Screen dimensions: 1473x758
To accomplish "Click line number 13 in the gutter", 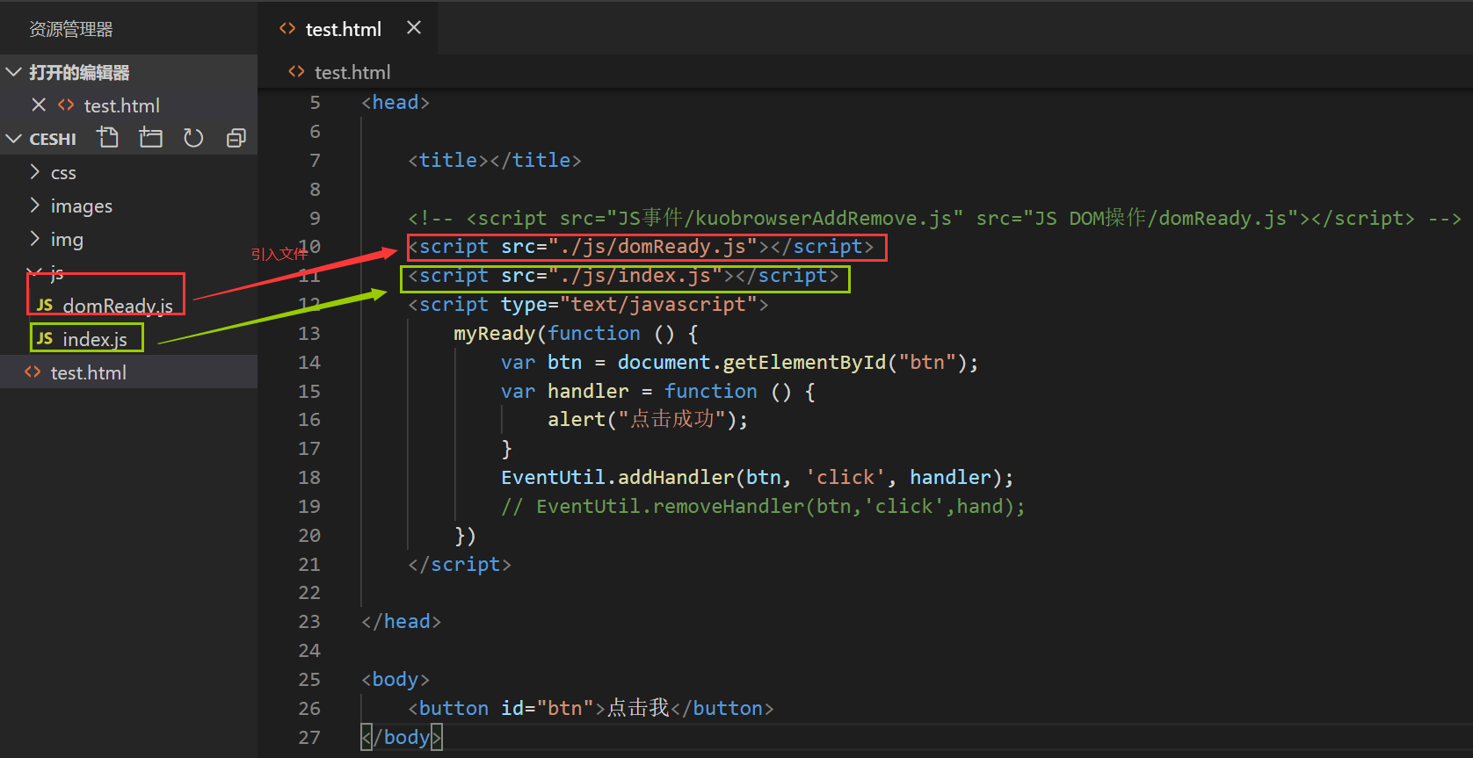I will [309, 334].
